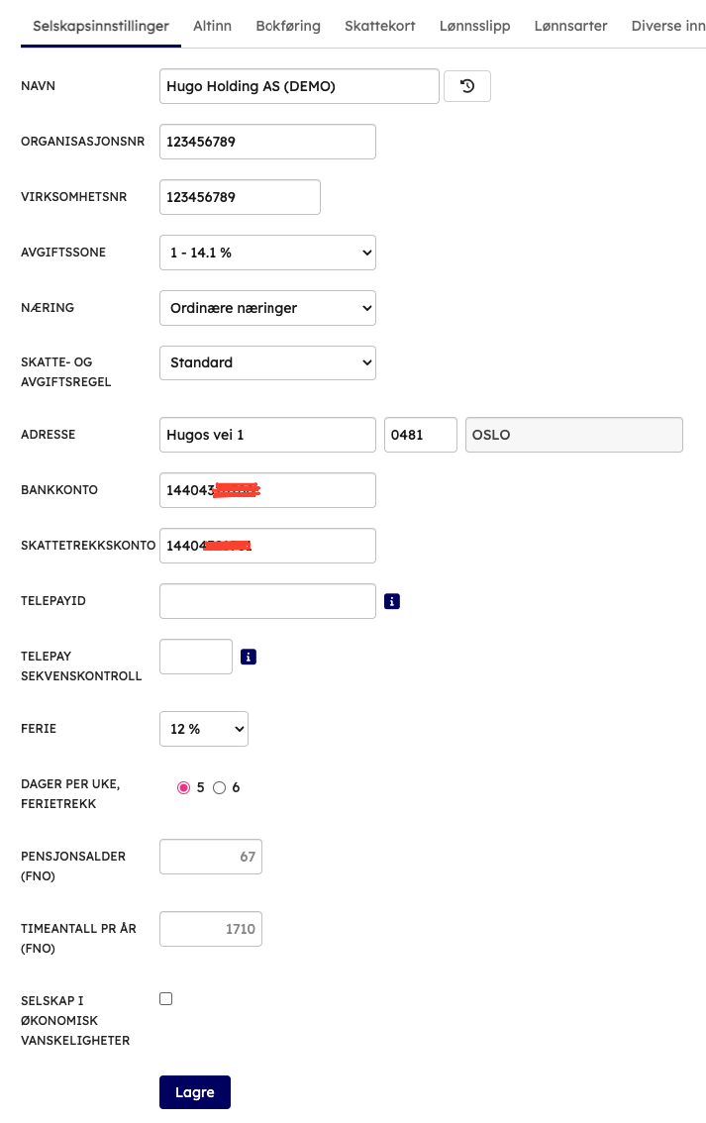The width and height of the screenshot is (706, 1123).
Task: Open the Bokføring tab
Action: [x=288, y=26]
